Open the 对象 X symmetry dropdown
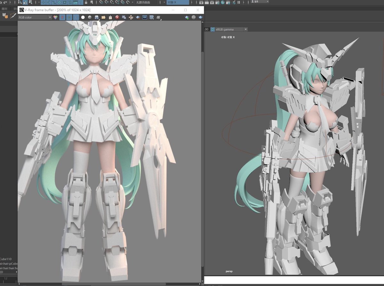This screenshot has width=384, height=286. point(177,2)
